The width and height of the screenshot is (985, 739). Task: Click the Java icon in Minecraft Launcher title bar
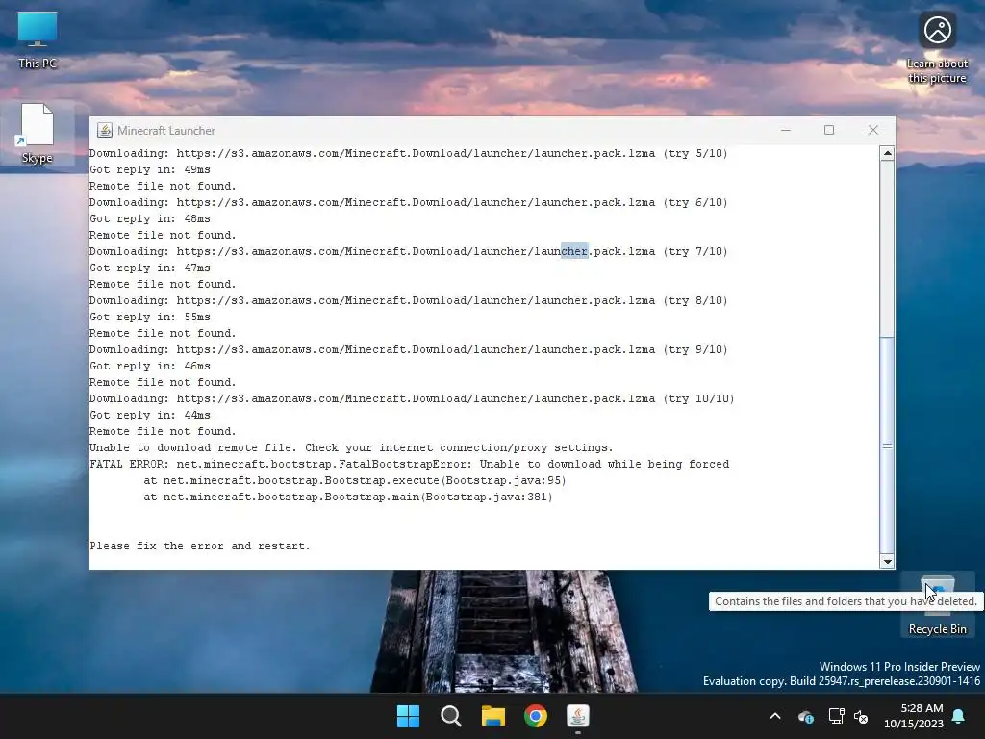(x=104, y=130)
